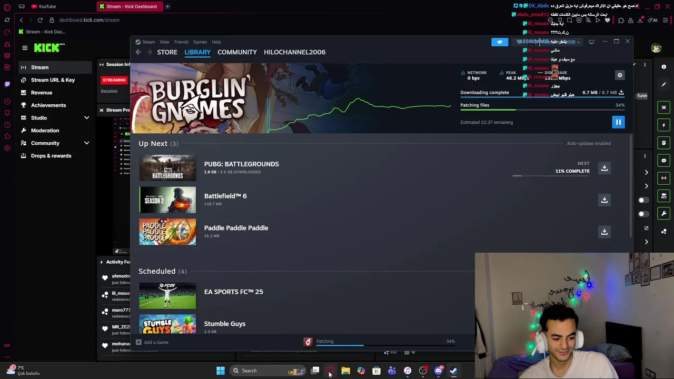Screen dimensions: 674x379
Task: Toggle the Kick sidebar hamburger menu
Action: [25, 48]
